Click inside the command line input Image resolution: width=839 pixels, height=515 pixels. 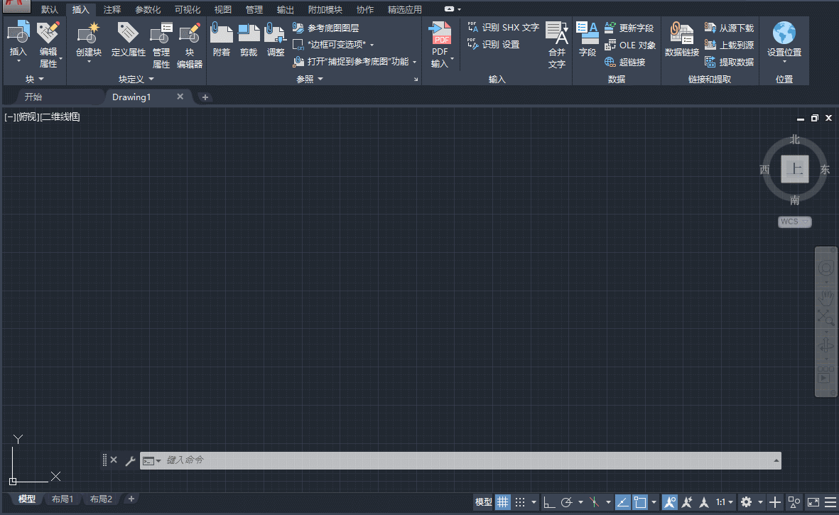click(284, 460)
